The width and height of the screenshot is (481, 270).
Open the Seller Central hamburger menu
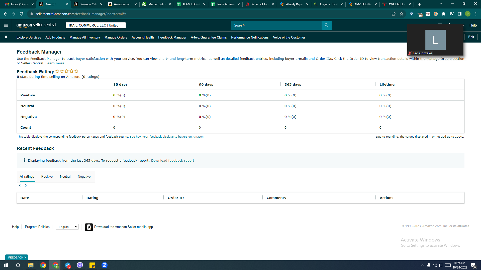click(6, 25)
